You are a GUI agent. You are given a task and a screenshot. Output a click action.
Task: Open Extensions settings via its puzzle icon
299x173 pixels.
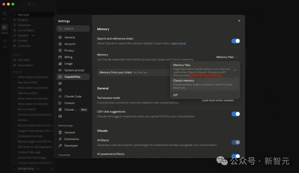60,139
